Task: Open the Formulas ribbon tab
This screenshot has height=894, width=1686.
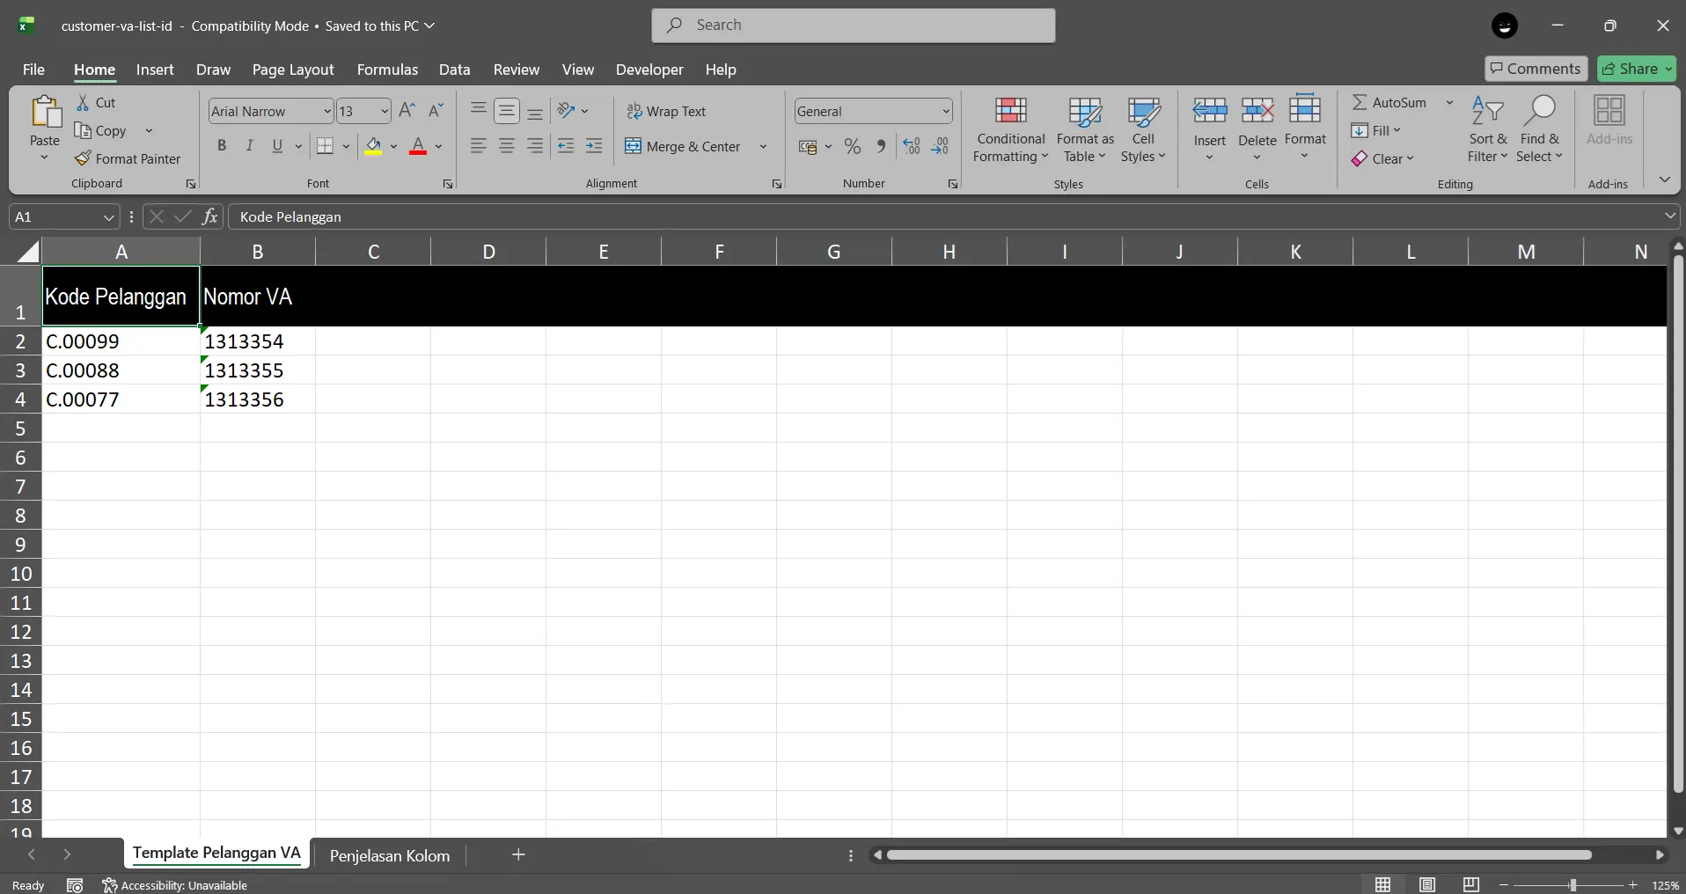Action: pos(387,70)
